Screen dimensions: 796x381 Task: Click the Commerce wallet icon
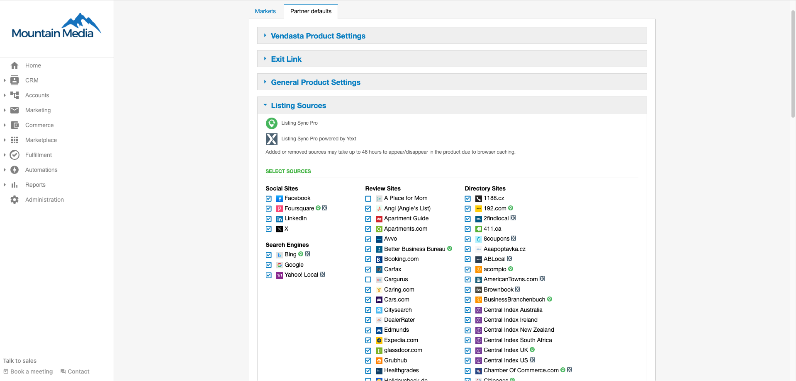point(15,125)
